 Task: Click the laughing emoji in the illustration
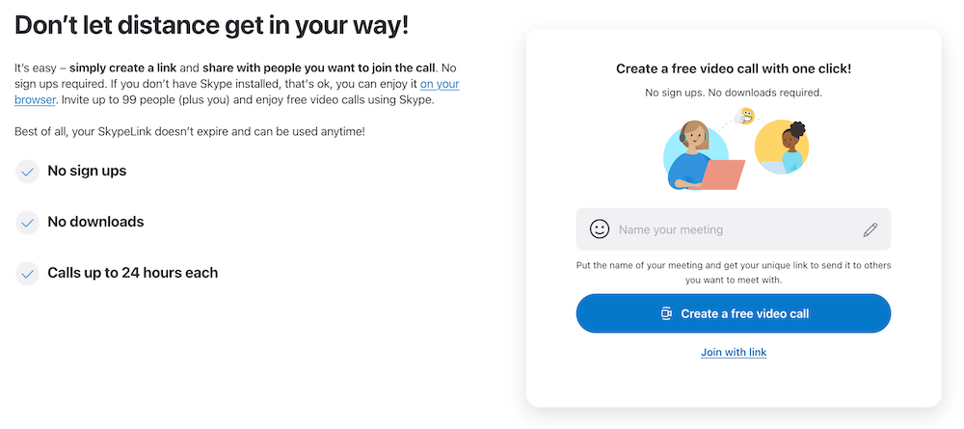746,116
